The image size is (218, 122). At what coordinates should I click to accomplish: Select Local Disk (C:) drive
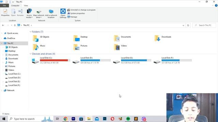pos(51,60)
